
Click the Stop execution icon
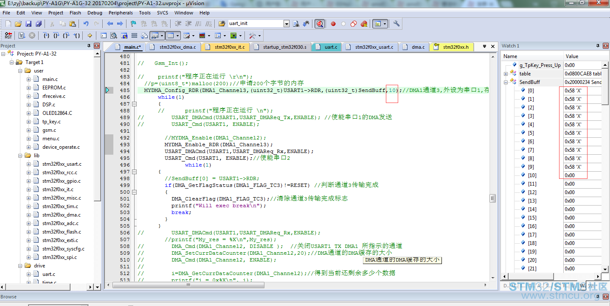32,36
